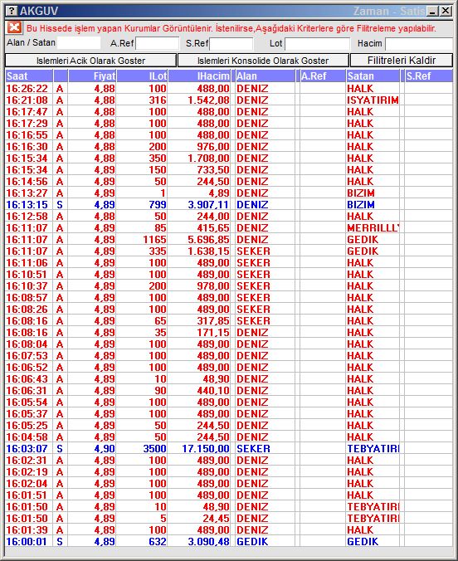Click MERRILLLY seller name
Viewport: 458px width, 561px height.
click(373, 228)
